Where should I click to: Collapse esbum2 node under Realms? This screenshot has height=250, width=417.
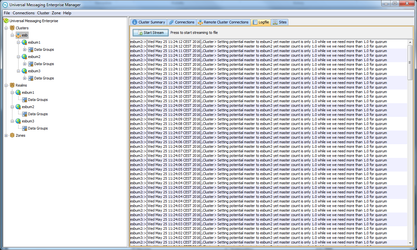point(12,107)
